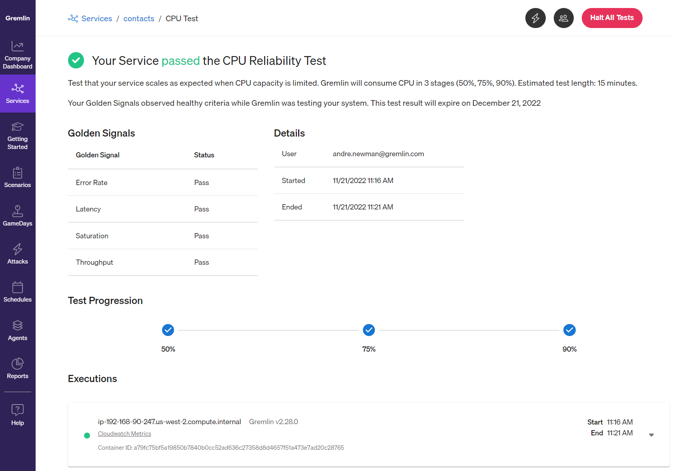Open Agents from the sidebar
Image resolution: width=673 pixels, height=471 pixels.
[18, 330]
